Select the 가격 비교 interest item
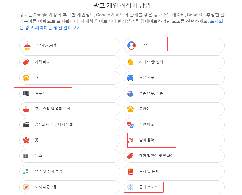 coord(70,62)
